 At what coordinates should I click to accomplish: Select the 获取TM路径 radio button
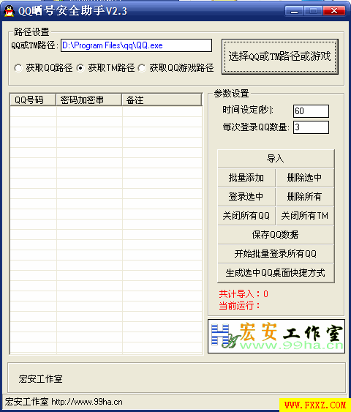[x=80, y=68]
